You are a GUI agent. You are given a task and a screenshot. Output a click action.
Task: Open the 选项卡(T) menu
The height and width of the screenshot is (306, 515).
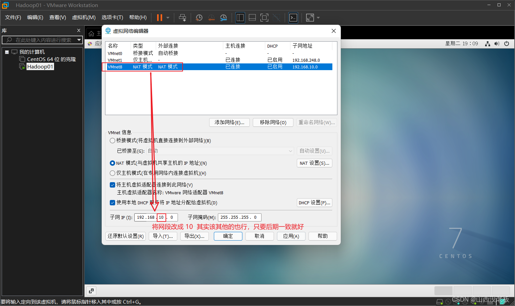coord(112,17)
